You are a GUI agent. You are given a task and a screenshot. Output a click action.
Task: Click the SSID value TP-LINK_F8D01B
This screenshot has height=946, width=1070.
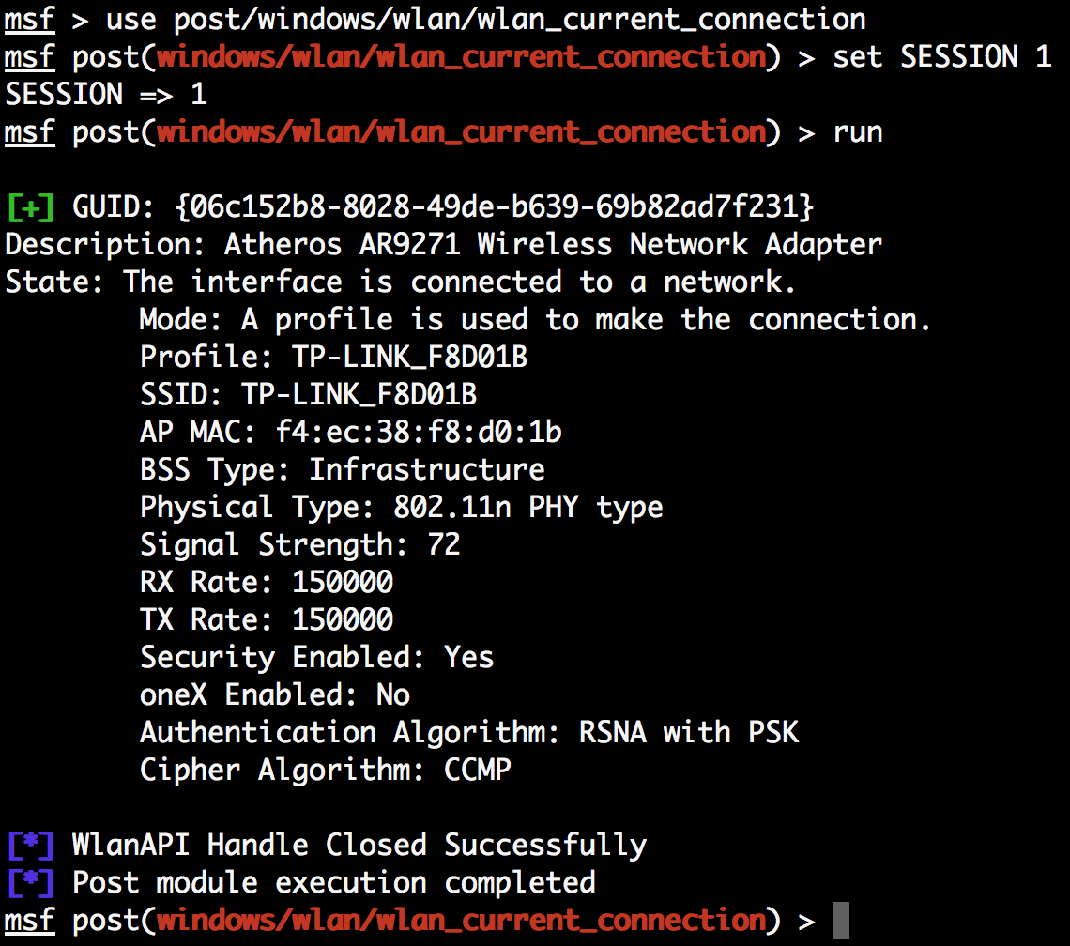[x=359, y=394]
